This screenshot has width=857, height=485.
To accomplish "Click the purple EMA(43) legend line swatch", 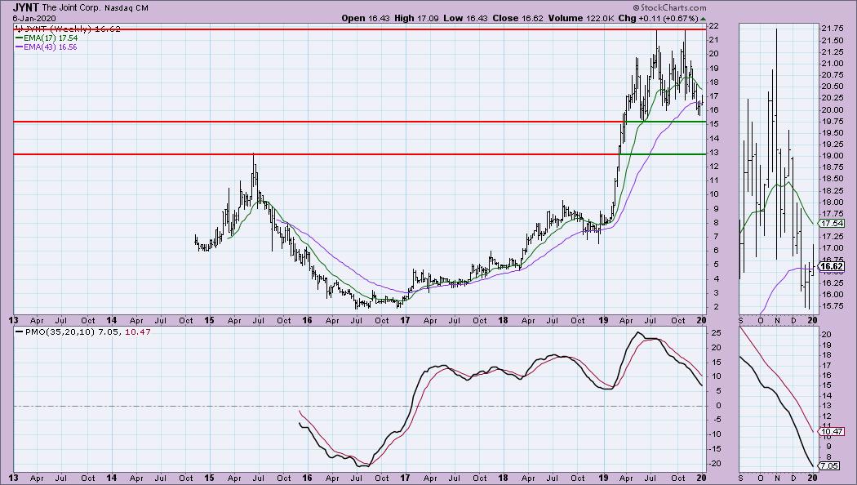I will (x=19, y=47).
